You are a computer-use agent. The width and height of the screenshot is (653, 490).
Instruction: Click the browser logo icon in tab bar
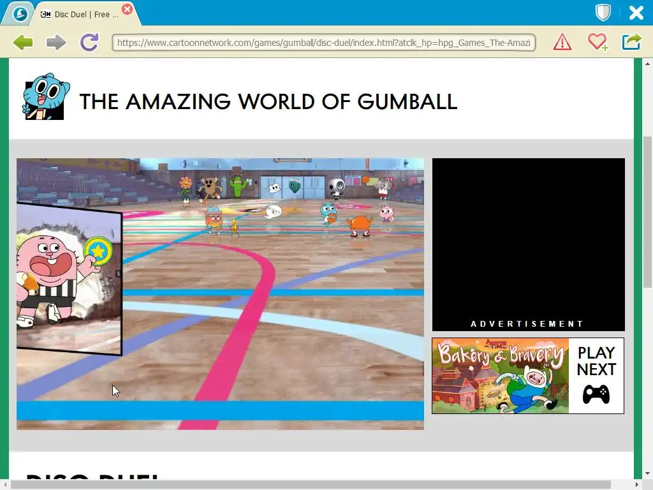point(19,14)
